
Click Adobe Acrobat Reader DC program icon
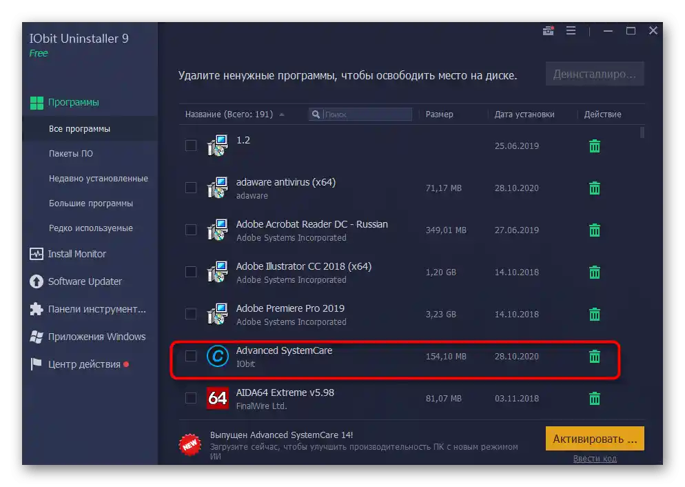point(217,230)
